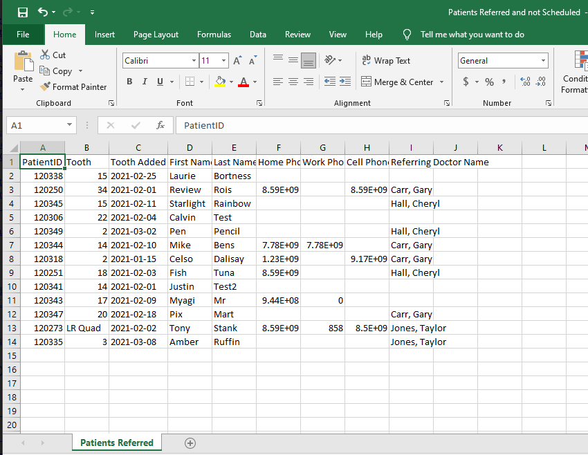Viewport: 588px width, 455px height.
Task: Toggle Wrap Text for cell
Action: pos(386,61)
